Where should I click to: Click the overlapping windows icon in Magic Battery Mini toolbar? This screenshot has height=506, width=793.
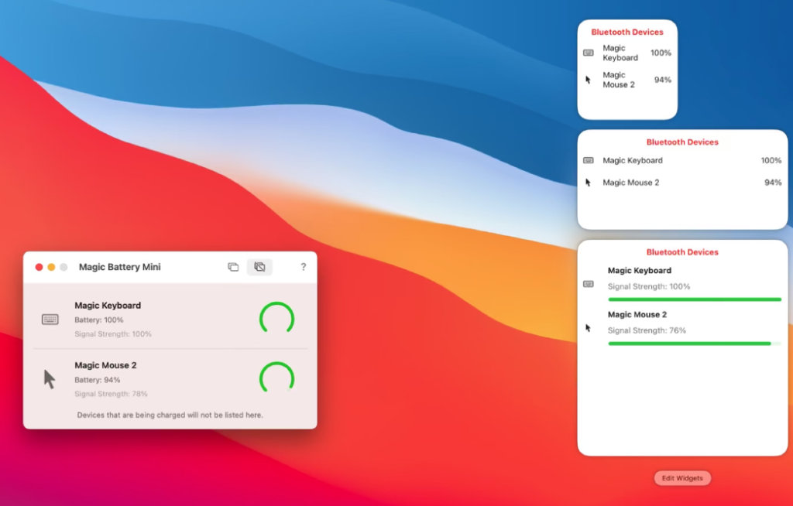[x=233, y=267]
